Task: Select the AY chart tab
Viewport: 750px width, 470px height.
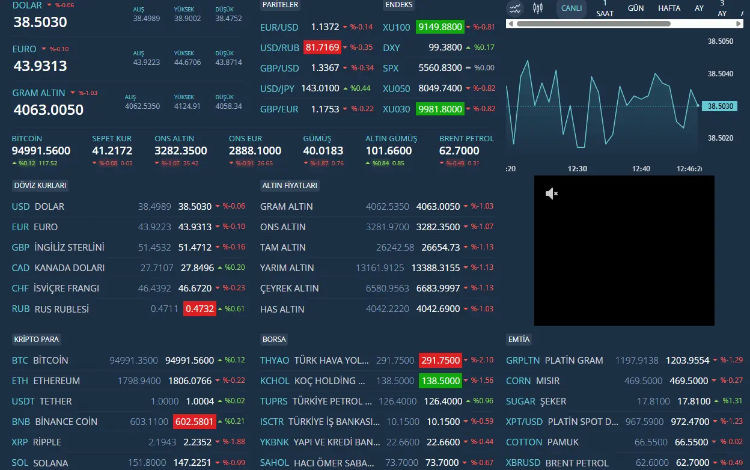Action: (700, 8)
